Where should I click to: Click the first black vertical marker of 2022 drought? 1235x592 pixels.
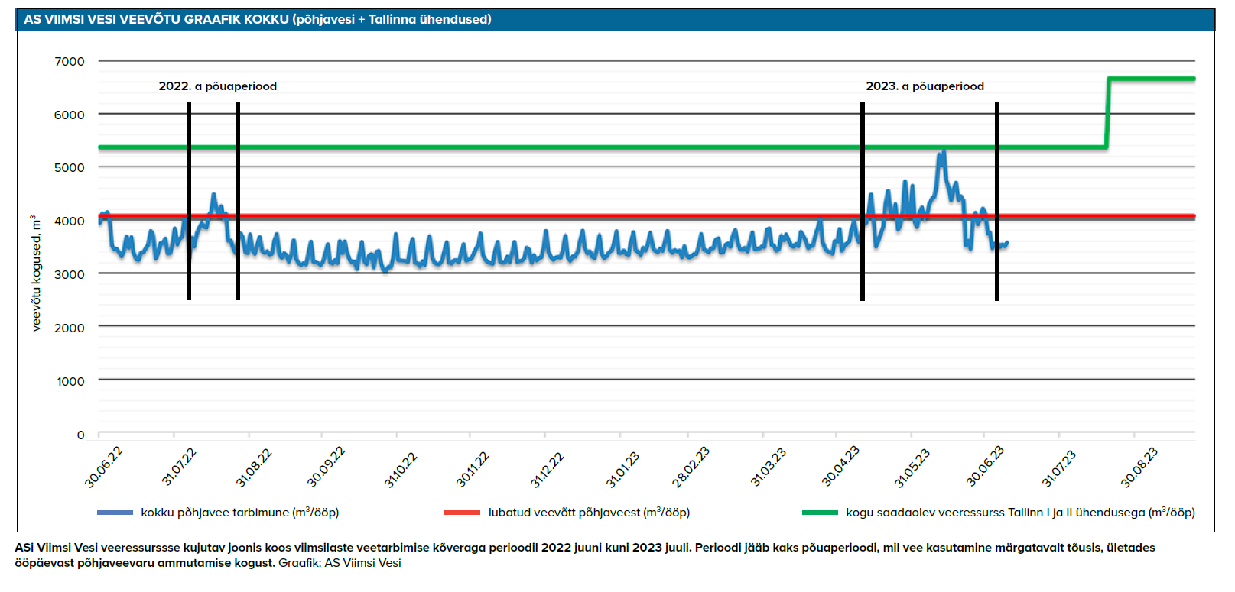(189, 201)
